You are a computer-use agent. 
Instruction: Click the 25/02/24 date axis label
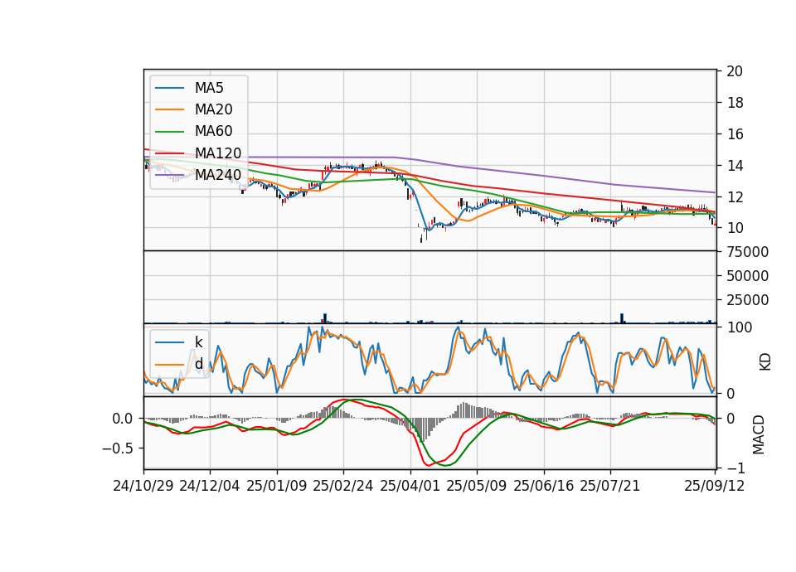tap(343, 487)
